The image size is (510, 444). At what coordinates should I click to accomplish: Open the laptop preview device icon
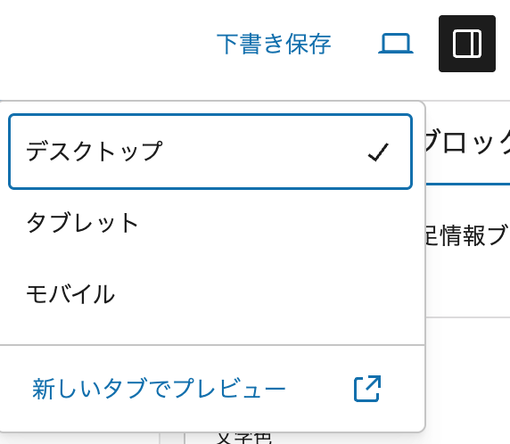point(396,44)
